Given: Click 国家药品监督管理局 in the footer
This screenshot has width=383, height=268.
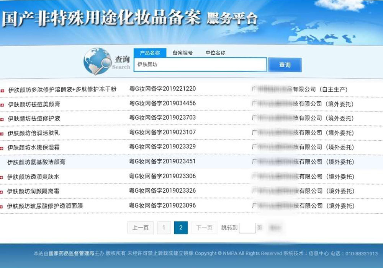Looking at the screenshot, I should [x=71, y=253].
